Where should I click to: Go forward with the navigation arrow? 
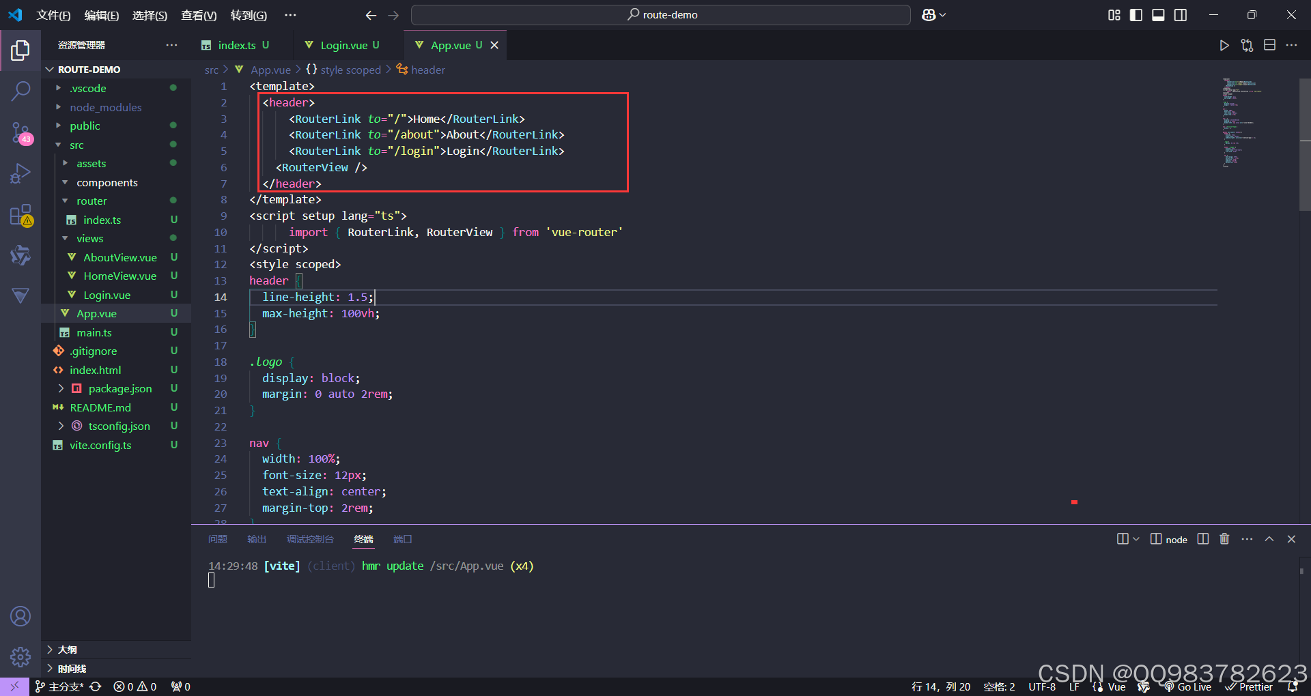[x=393, y=15]
